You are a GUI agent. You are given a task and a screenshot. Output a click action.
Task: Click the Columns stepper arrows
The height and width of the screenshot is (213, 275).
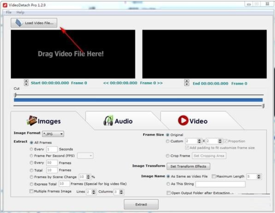tap(121, 192)
